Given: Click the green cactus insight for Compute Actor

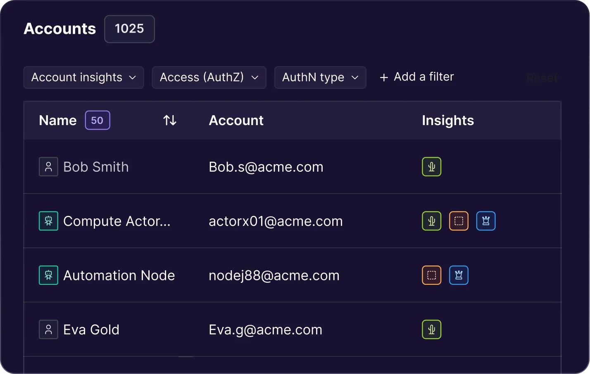Looking at the screenshot, I should tap(432, 221).
